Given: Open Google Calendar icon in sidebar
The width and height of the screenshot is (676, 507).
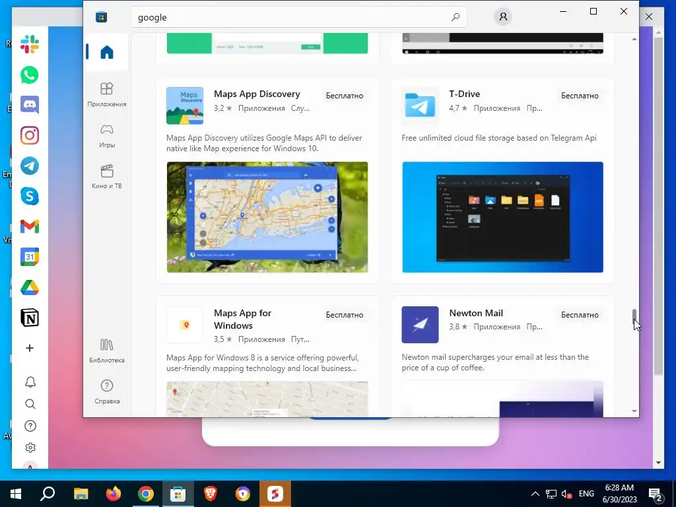Looking at the screenshot, I should point(29,257).
